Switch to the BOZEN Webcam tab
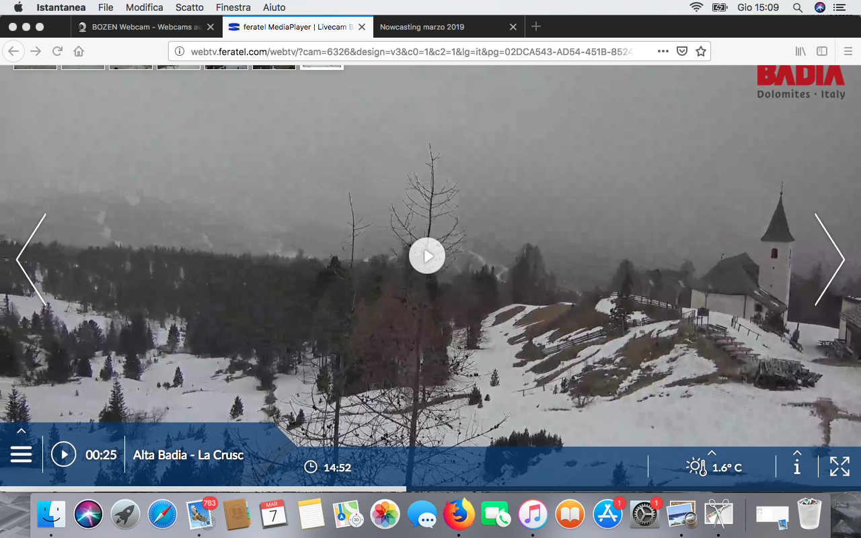The image size is (861, 538). 147,27
